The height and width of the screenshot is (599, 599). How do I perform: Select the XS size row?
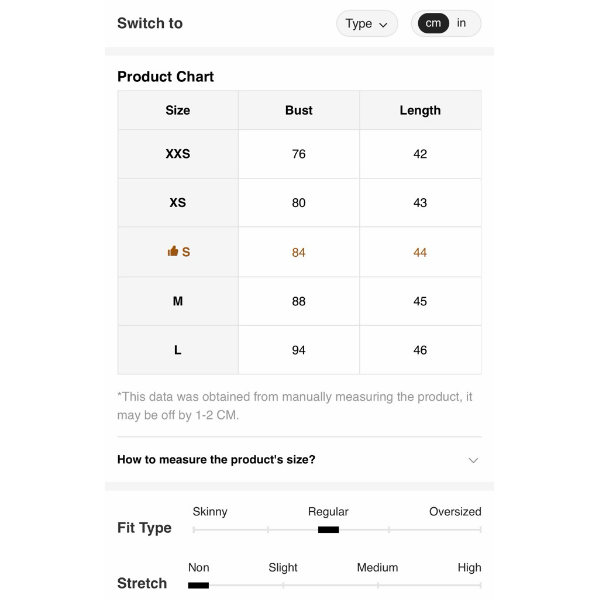tap(299, 202)
